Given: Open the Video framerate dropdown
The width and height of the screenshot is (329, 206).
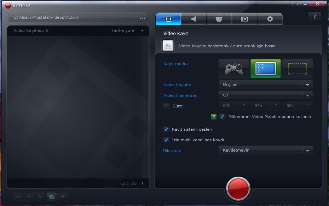Looking at the screenshot, I should tap(265, 95).
